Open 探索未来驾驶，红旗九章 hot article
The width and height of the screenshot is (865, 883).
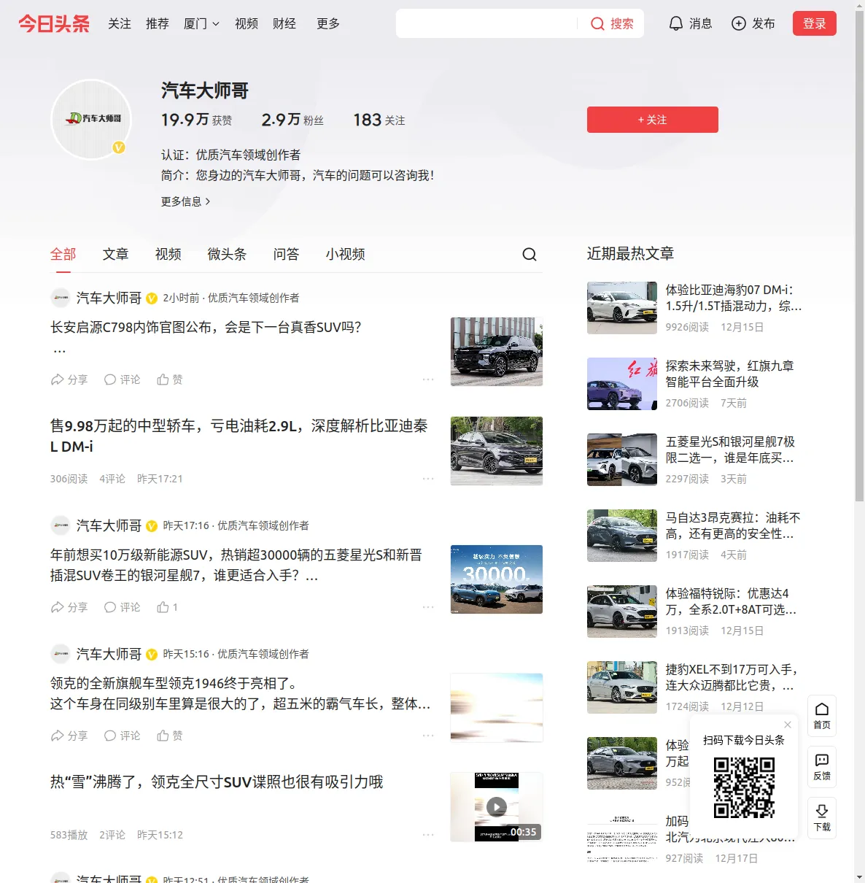pyautogui.click(x=730, y=374)
